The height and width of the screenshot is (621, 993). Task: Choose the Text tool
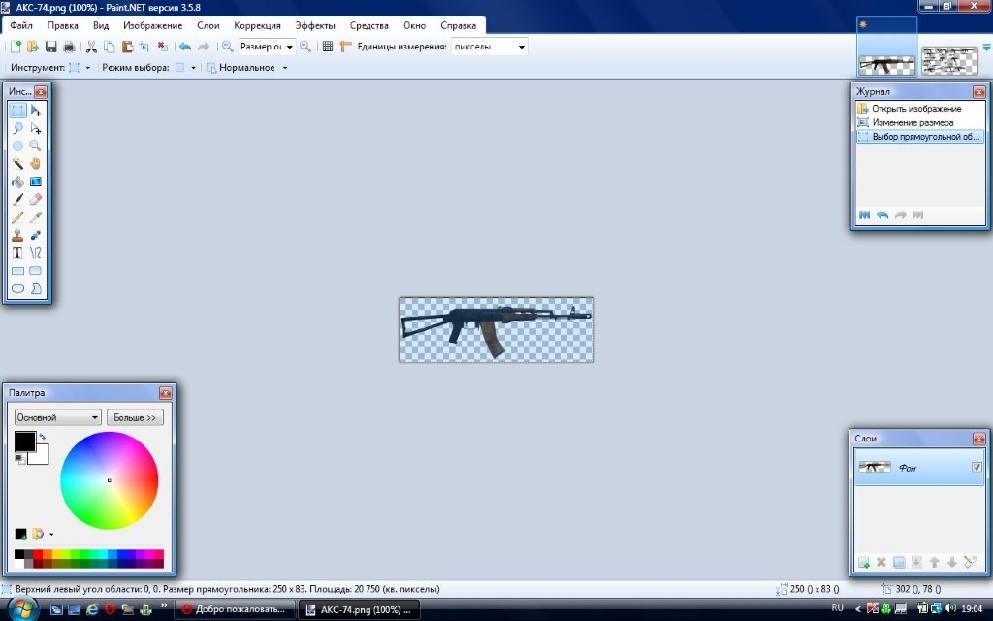[x=17, y=252]
